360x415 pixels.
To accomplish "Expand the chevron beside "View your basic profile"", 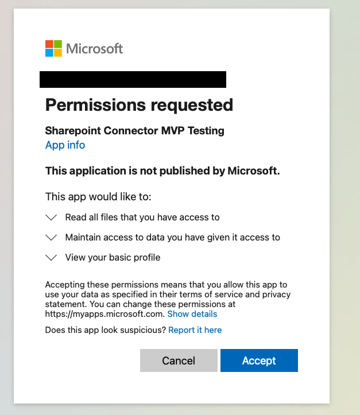I will click(x=51, y=257).
